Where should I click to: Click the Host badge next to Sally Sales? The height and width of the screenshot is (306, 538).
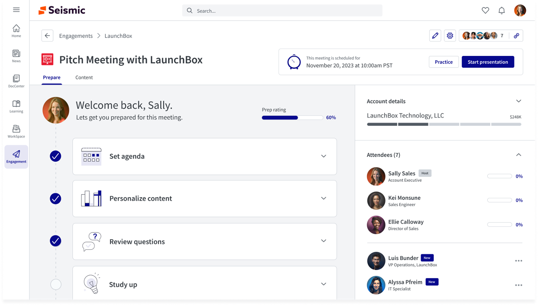point(425,173)
